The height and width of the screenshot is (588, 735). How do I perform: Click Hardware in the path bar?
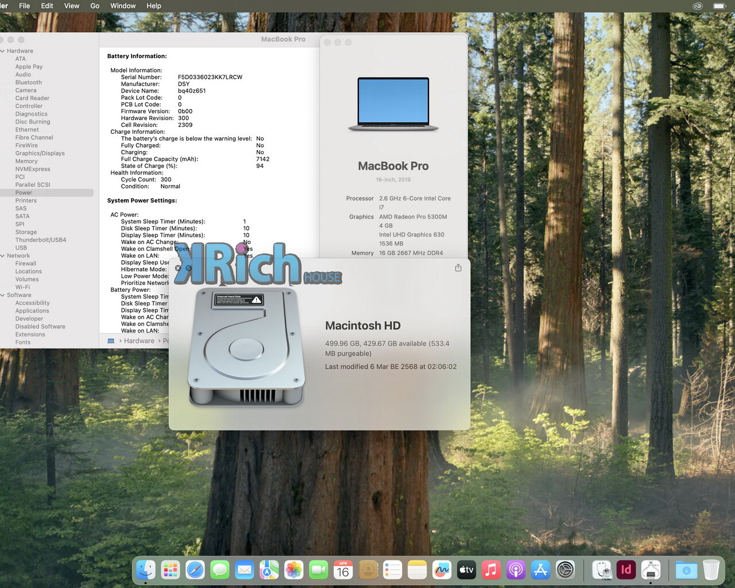click(140, 341)
